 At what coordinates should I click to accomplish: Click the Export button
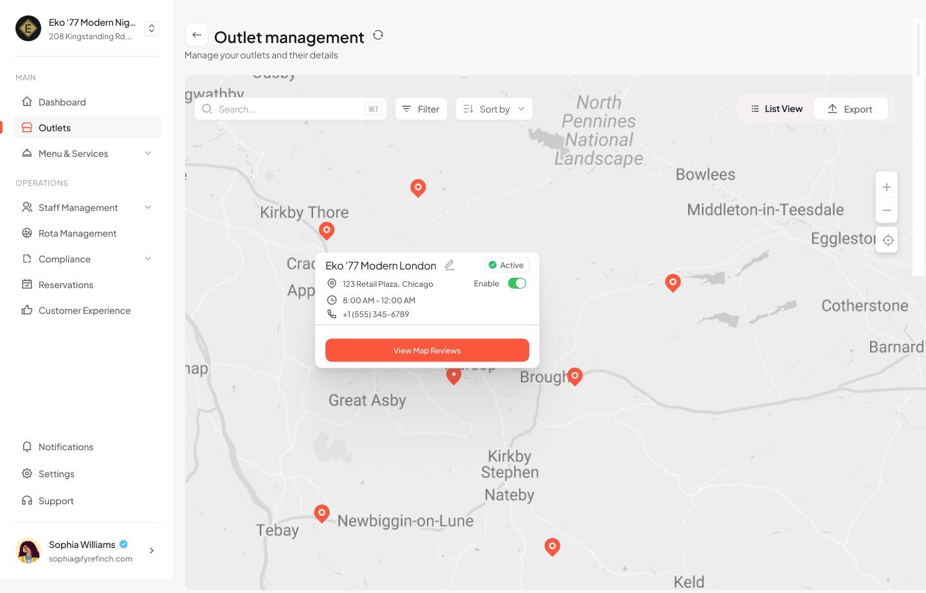pos(850,109)
